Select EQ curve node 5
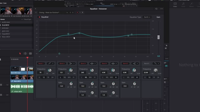The height and width of the screenshot is (112, 200). point(132,35)
